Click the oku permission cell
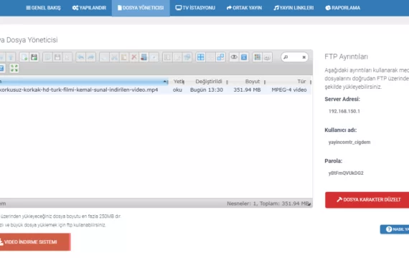 177,90
